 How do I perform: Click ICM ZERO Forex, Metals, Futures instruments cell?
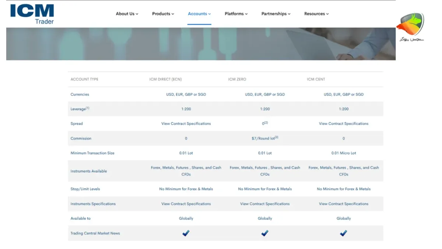click(x=265, y=171)
